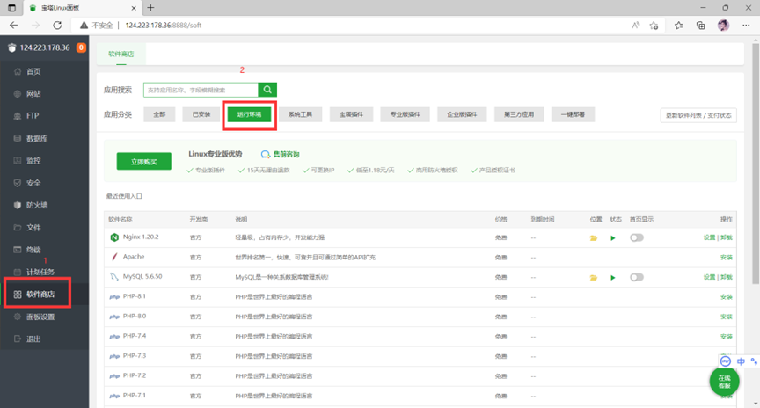760x408 pixels.
Task: Click the green search magnifier button
Action: [x=267, y=90]
